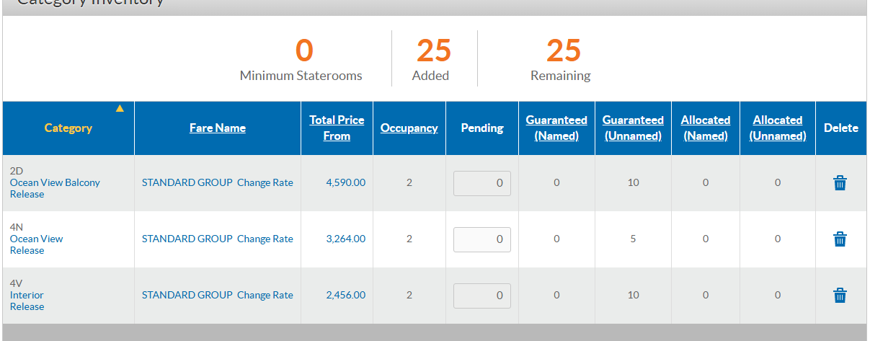The image size is (870, 341).
Task: Sort by Total Price From column
Action: 337,128
